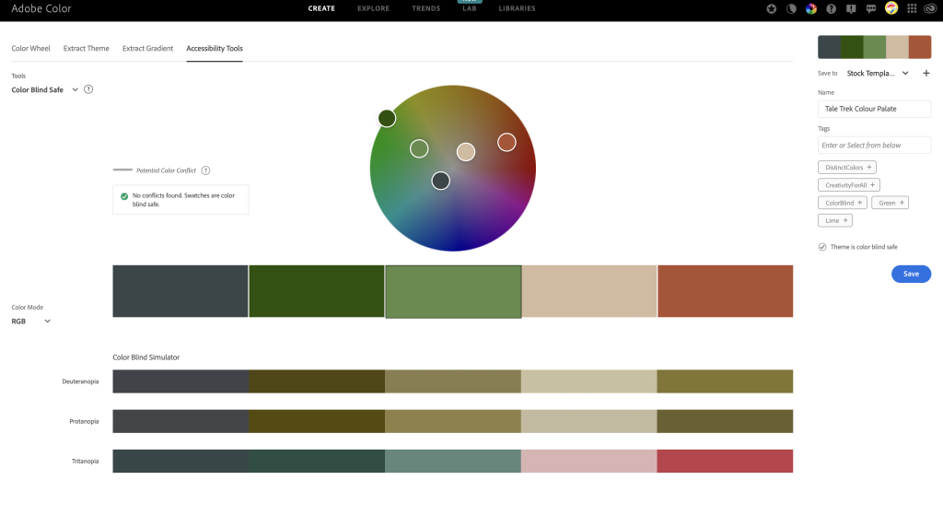
Task: Open the apps grid icon
Action: (912, 8)
